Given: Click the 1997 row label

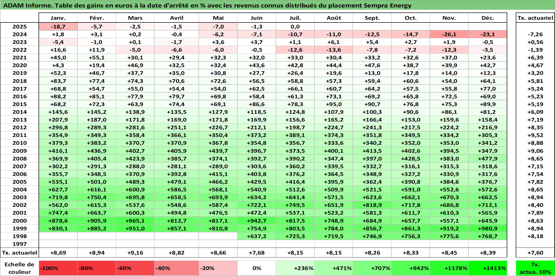Looking at the screenshot, I should [x=20, y=244].
